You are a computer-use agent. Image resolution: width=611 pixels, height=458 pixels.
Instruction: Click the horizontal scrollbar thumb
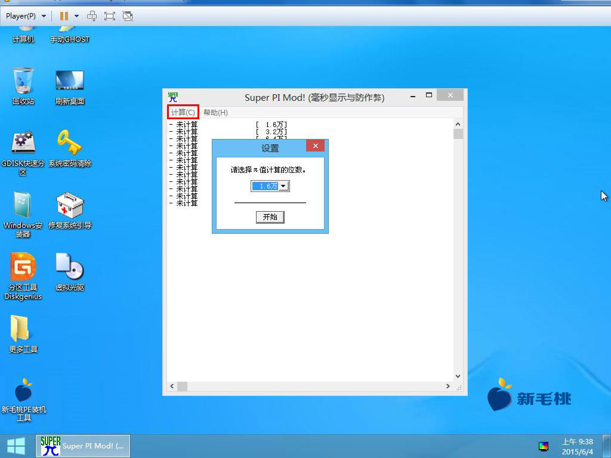(x=182, y=386)
